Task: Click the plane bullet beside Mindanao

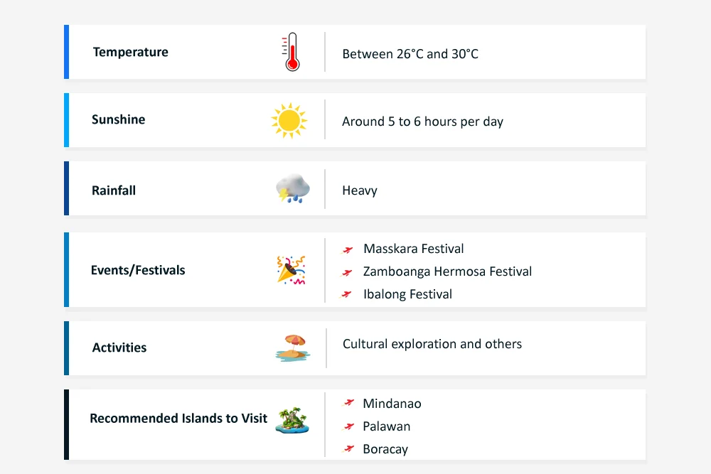Action: coord(348,403)
